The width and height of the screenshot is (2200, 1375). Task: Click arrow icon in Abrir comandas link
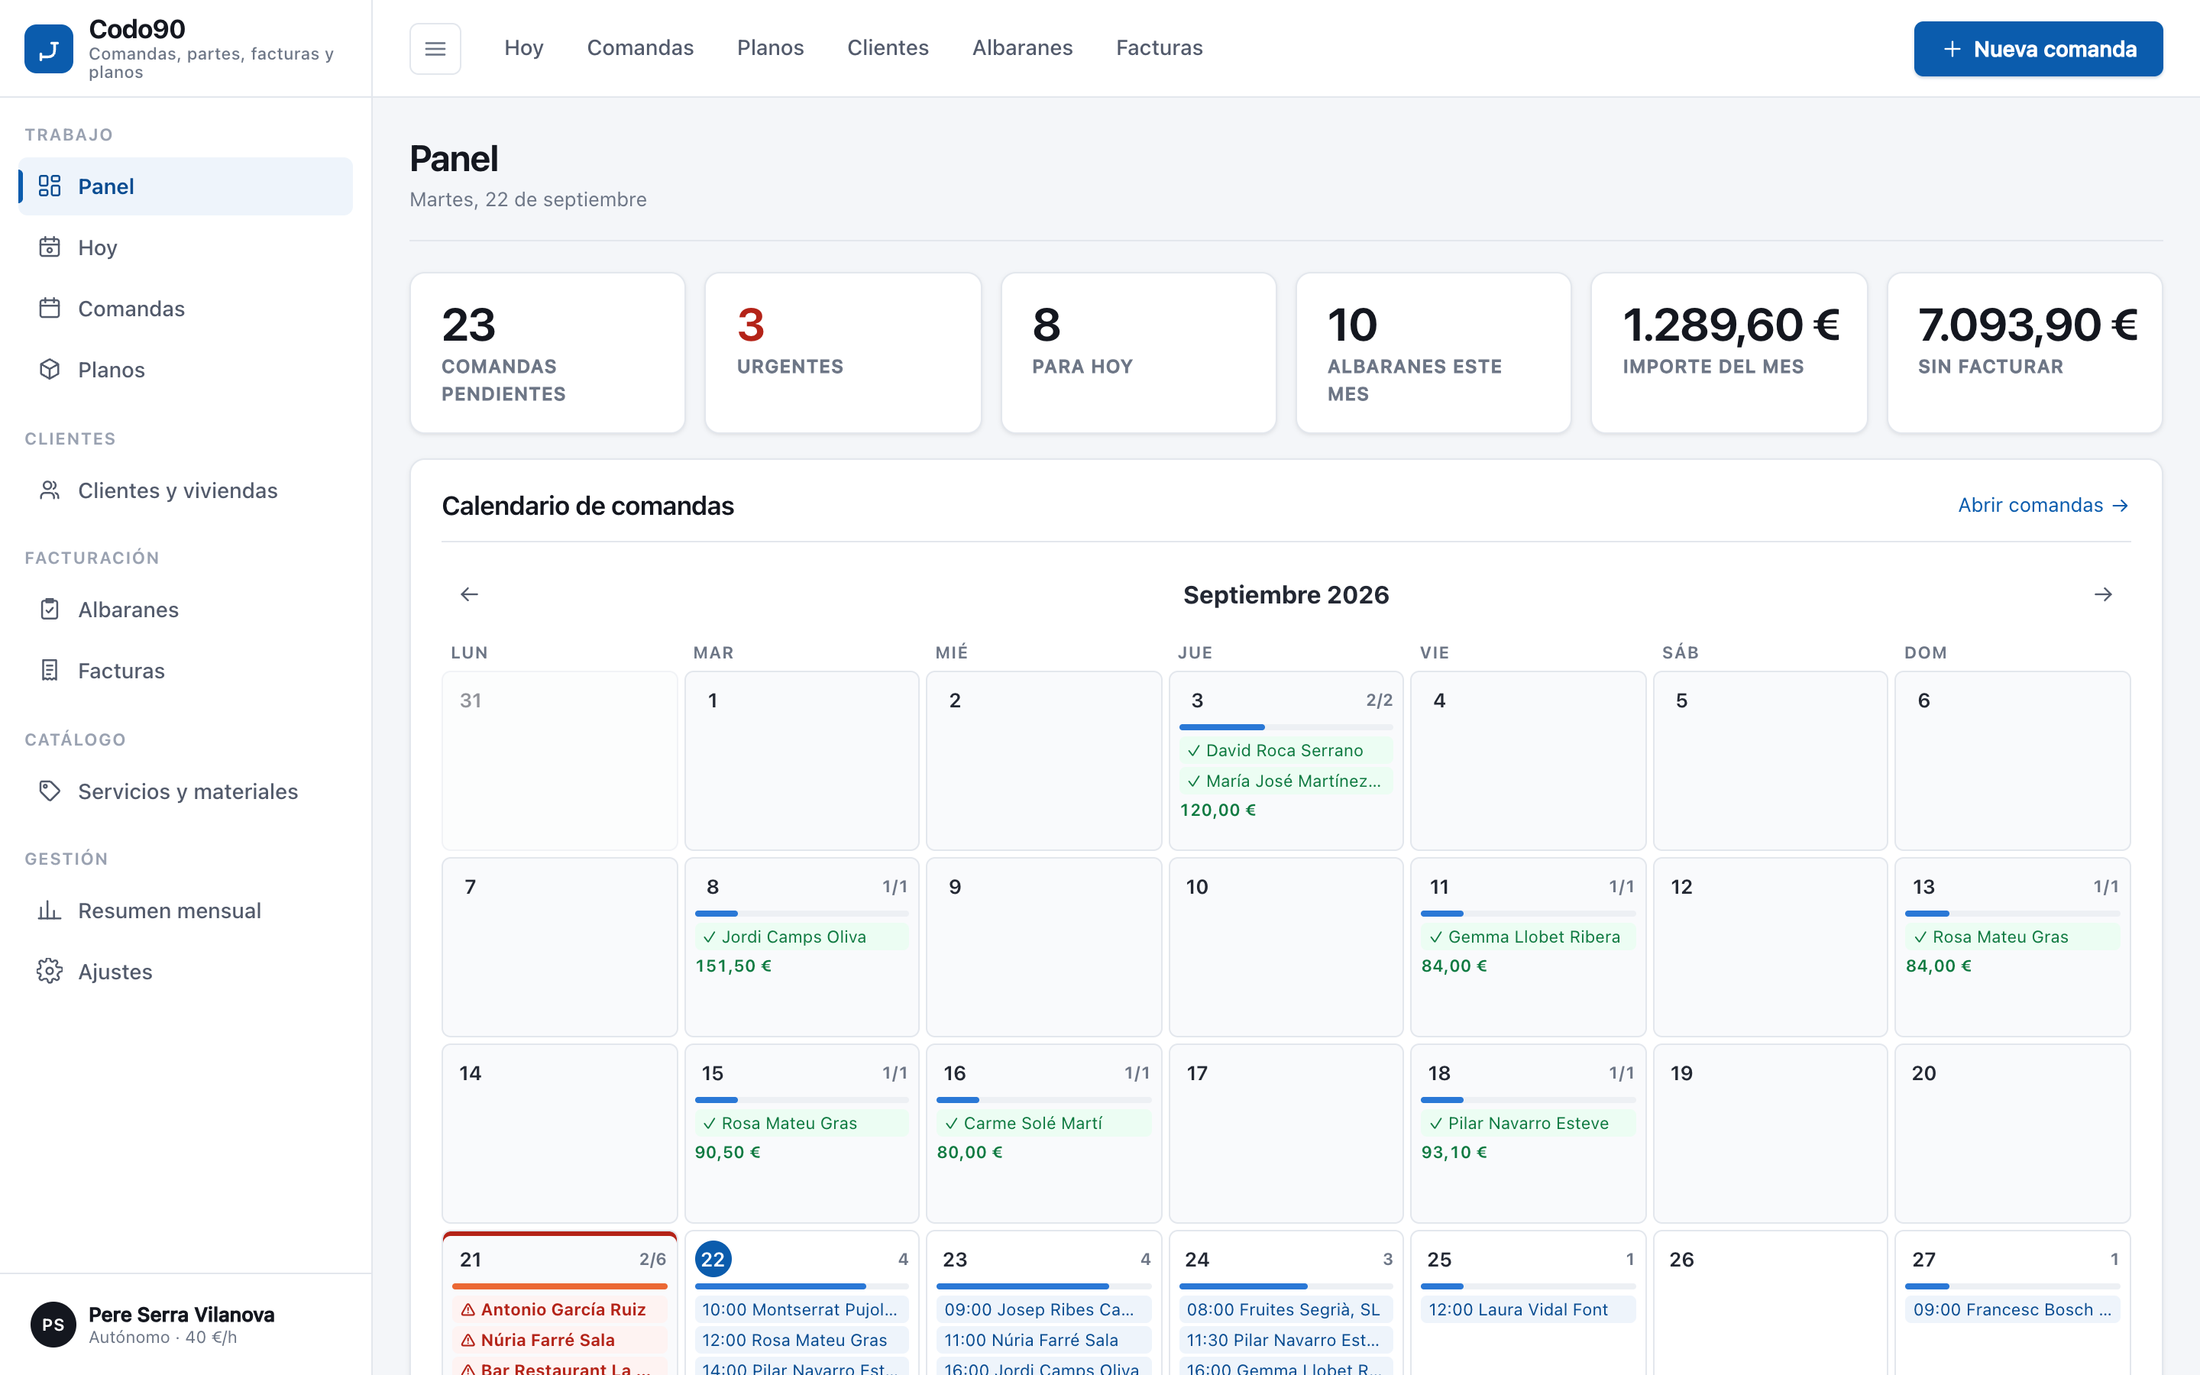point(2120,506)
